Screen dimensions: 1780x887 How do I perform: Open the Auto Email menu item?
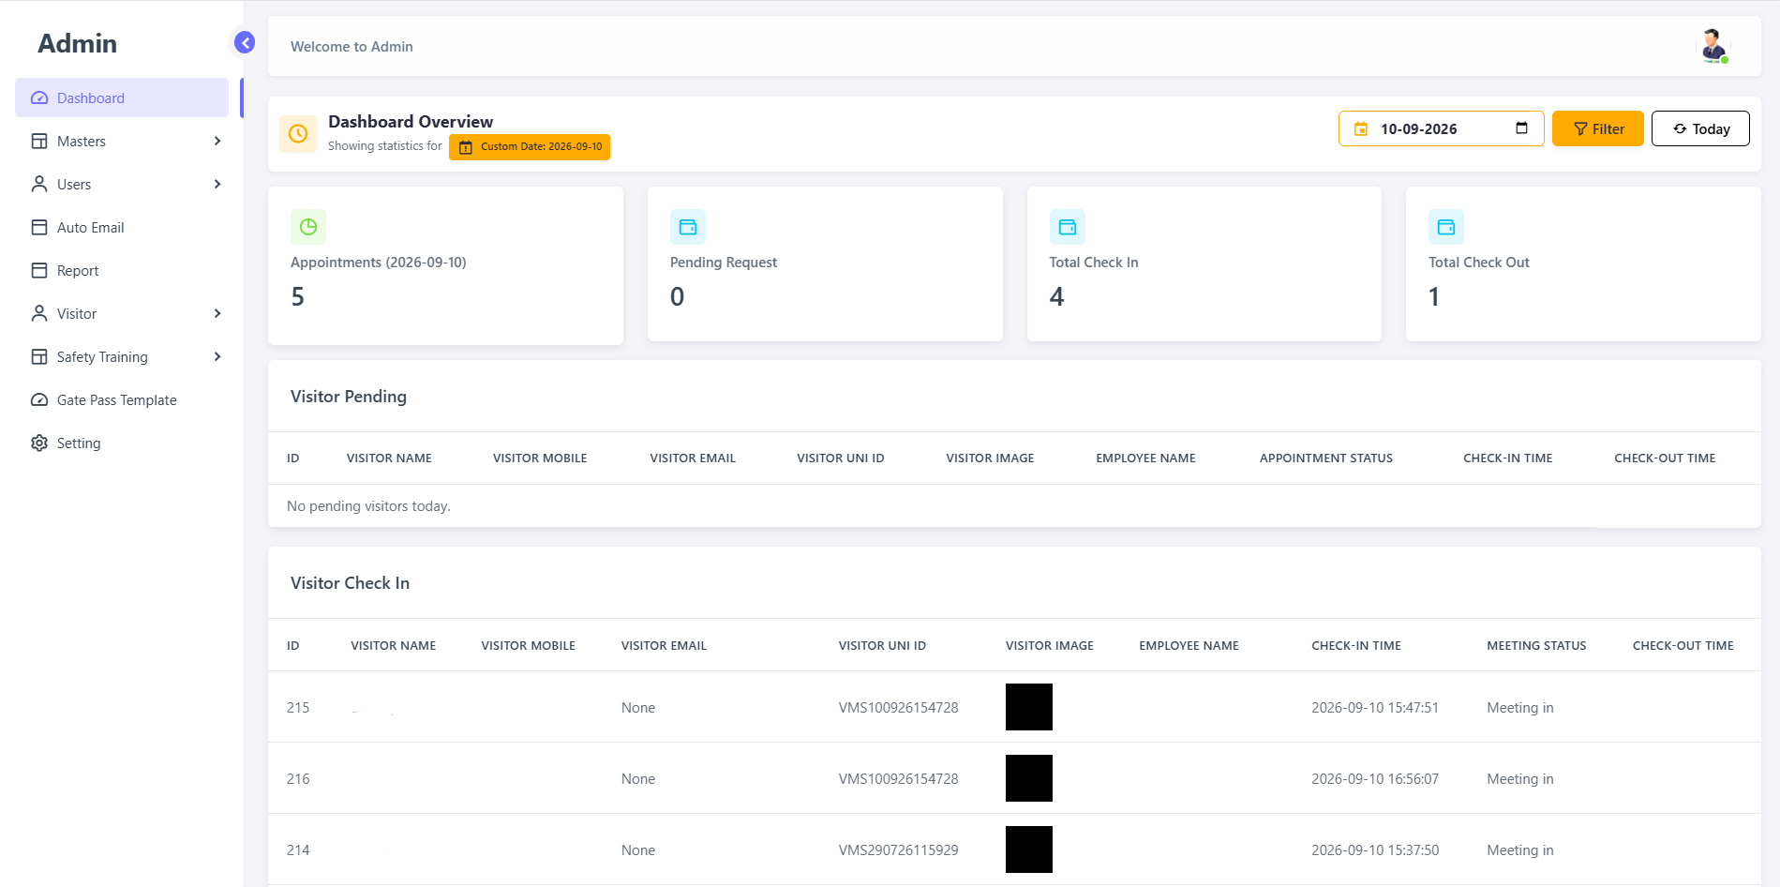tap(122, 227)
